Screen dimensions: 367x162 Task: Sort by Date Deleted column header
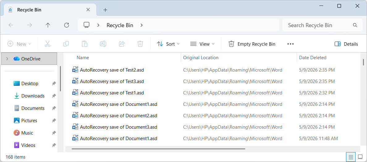click(x=313, y=57)
